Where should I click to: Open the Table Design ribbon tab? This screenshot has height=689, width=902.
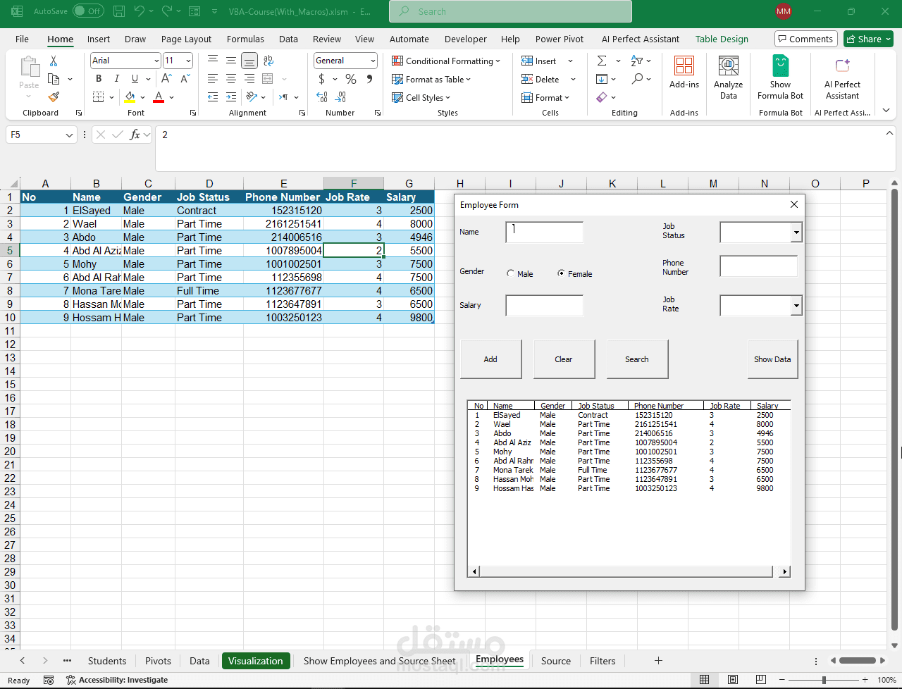[722, 39]
